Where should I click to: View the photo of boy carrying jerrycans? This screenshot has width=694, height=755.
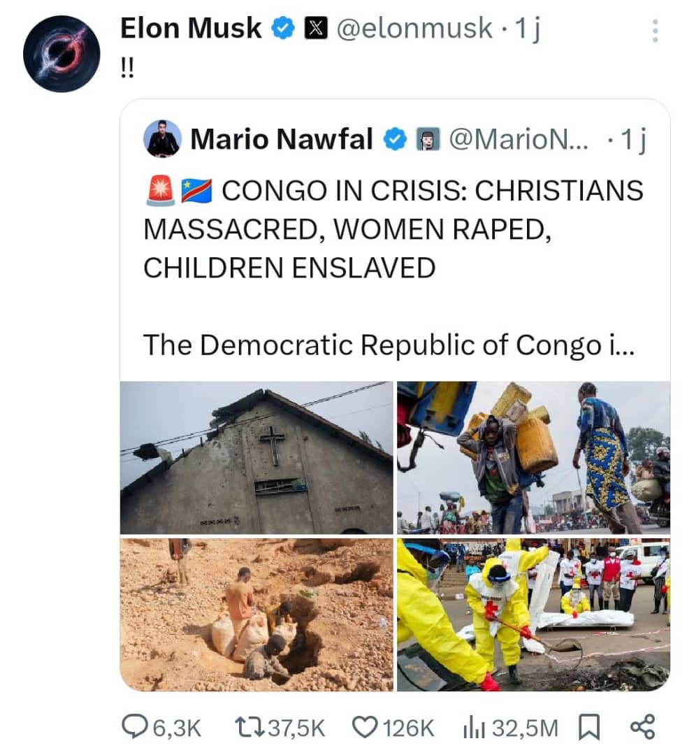click(x=533, y=457)
